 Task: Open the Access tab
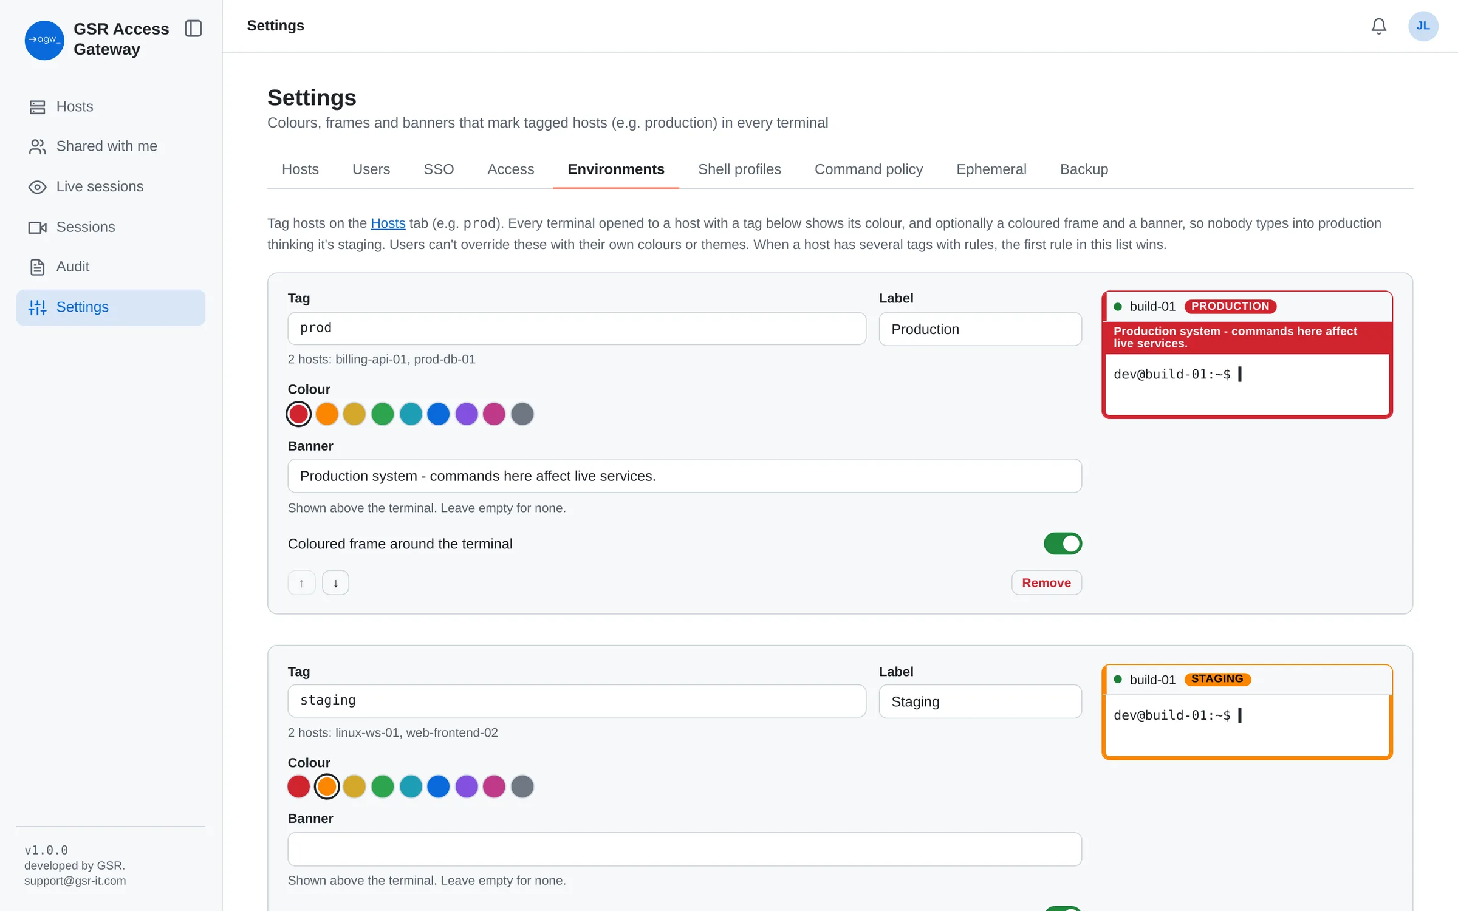point(511,169)
